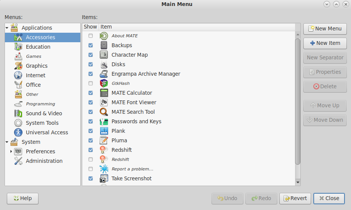Open the Help button
This screenshot has width=351, height=210.
[22, 198]
